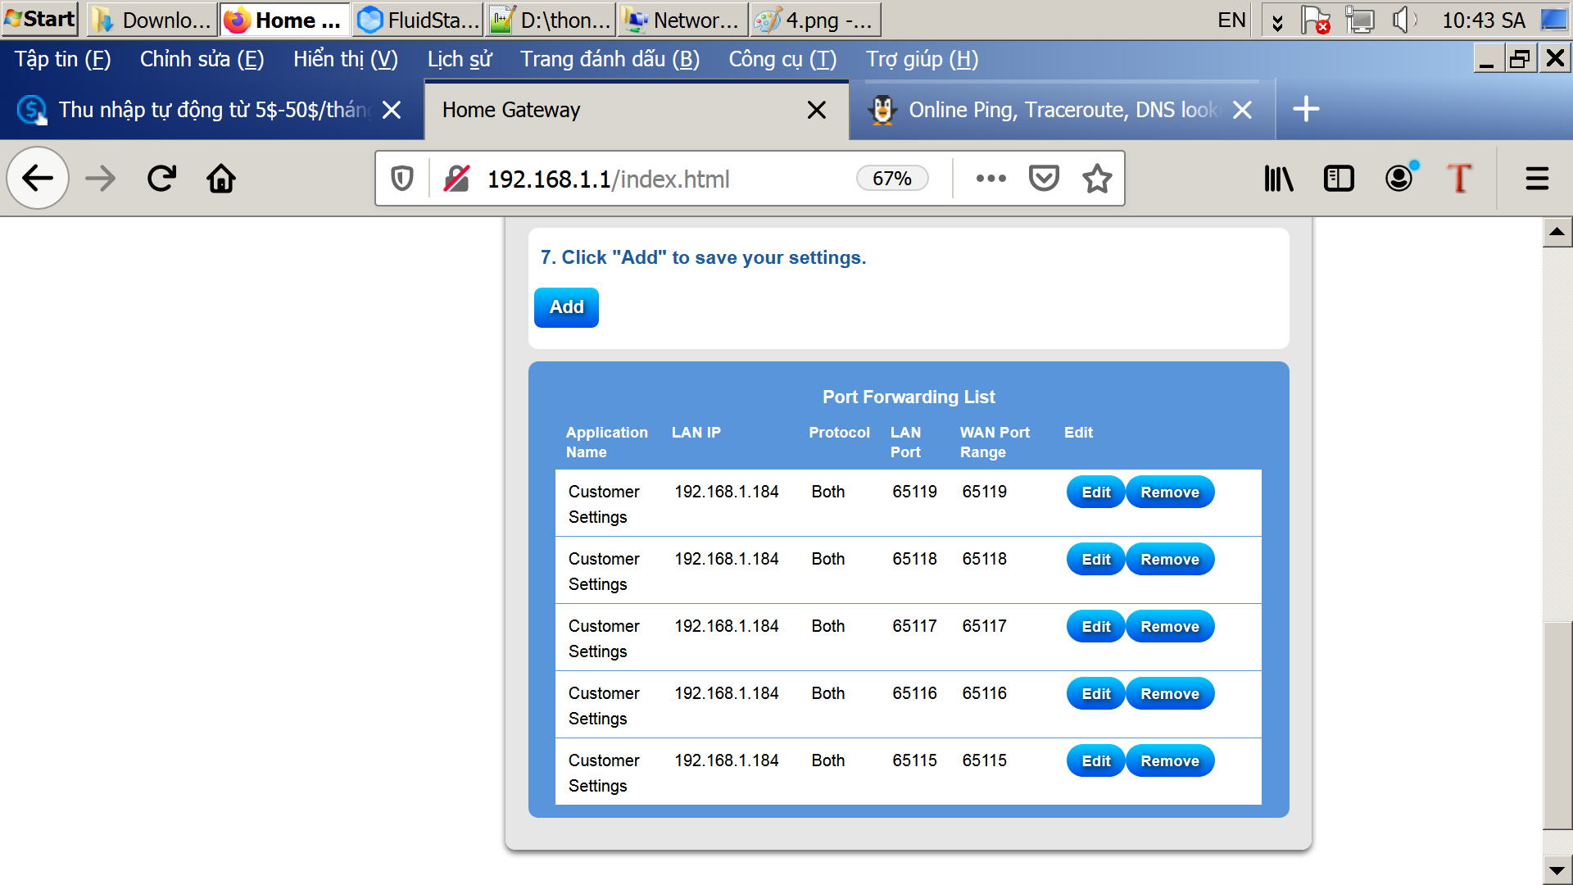Click the browser back arrow button
1573x885 pixels.
click(38, 178)
